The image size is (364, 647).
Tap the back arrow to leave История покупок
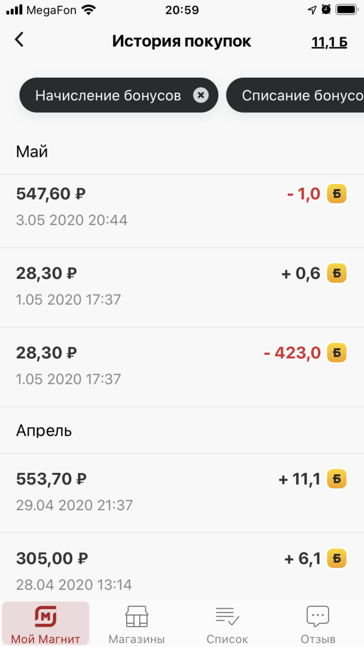(19, 40)
